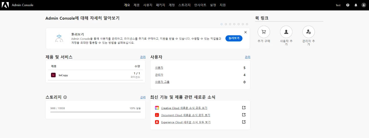Click the 36GB / 100GB storage text

click(58, 108)
